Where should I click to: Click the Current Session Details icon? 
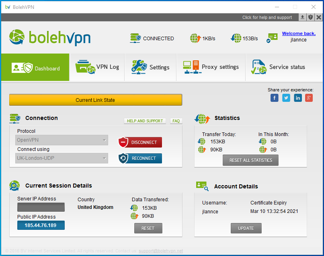pyautogui.click(x=14, y=186)
